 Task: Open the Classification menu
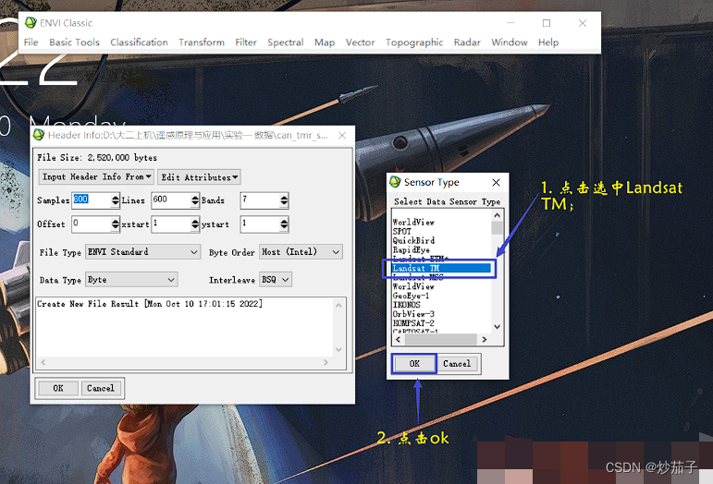[x=139, y=42]
